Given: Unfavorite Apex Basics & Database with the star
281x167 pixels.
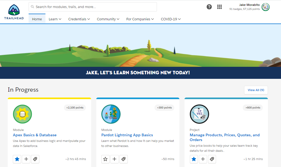Looking at the screenshot, I should tap(17, 159).
